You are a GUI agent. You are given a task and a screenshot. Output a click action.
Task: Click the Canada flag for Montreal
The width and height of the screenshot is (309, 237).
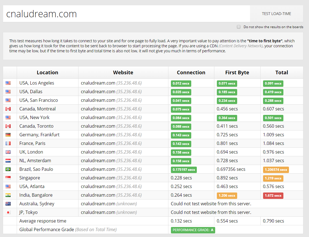(x=8, y=109)
